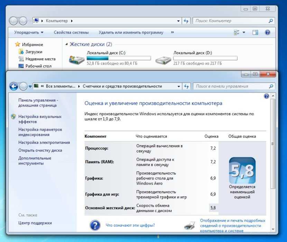The height and width of the screenshot is (242, 287).
Task: Select the Локальный диск (D:) drive icon
Action: 163,60
